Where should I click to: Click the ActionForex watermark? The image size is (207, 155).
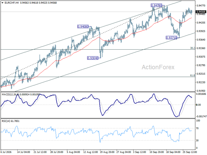pyautogui.click(x=158, y=67)
